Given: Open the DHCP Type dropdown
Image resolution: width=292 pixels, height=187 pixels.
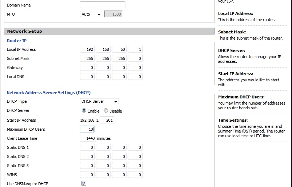Looking at the screenshot, I should [x=99, y=101].
